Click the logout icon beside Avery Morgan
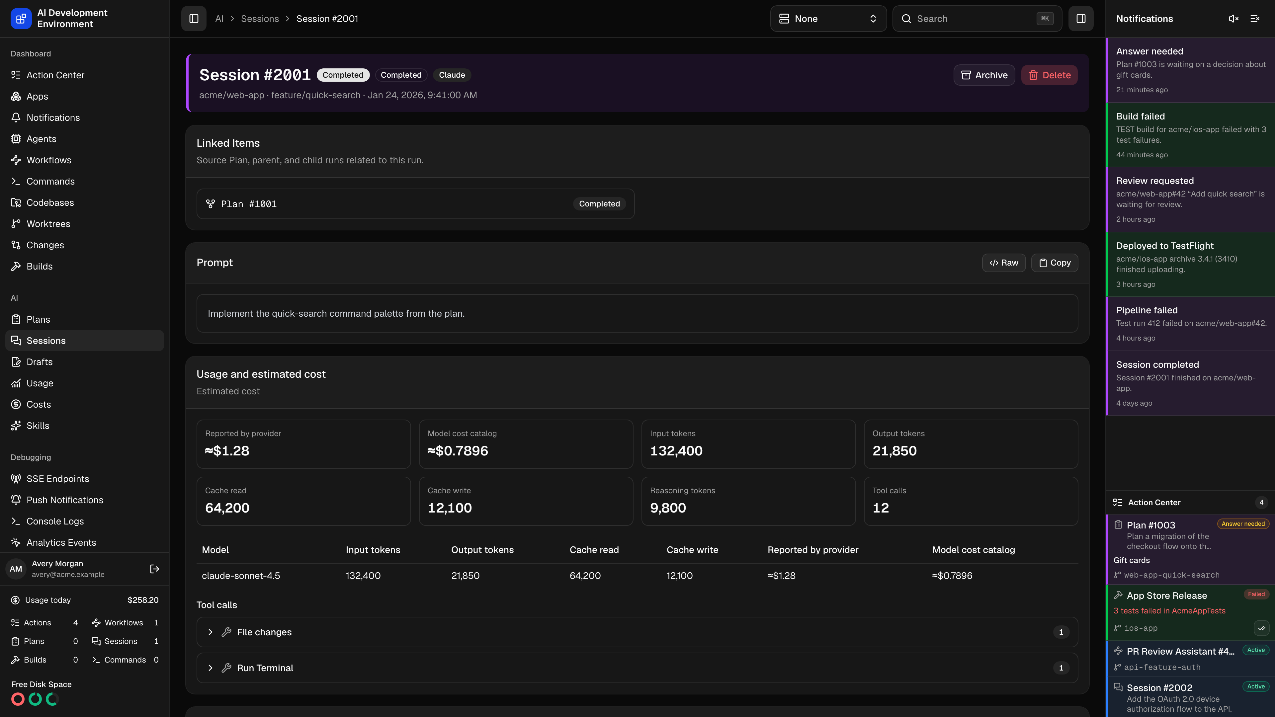Viewport: 1275px width, 717px height. (x=154, y=569)
